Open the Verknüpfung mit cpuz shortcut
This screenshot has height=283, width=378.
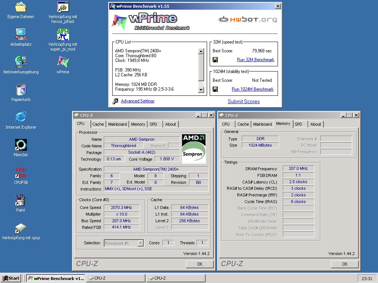click(21, 228)
